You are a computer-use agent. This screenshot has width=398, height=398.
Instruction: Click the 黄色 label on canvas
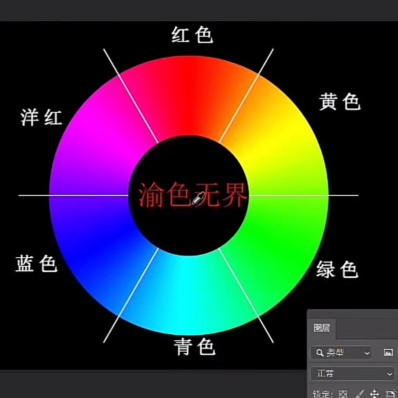(x=340, y=101)
